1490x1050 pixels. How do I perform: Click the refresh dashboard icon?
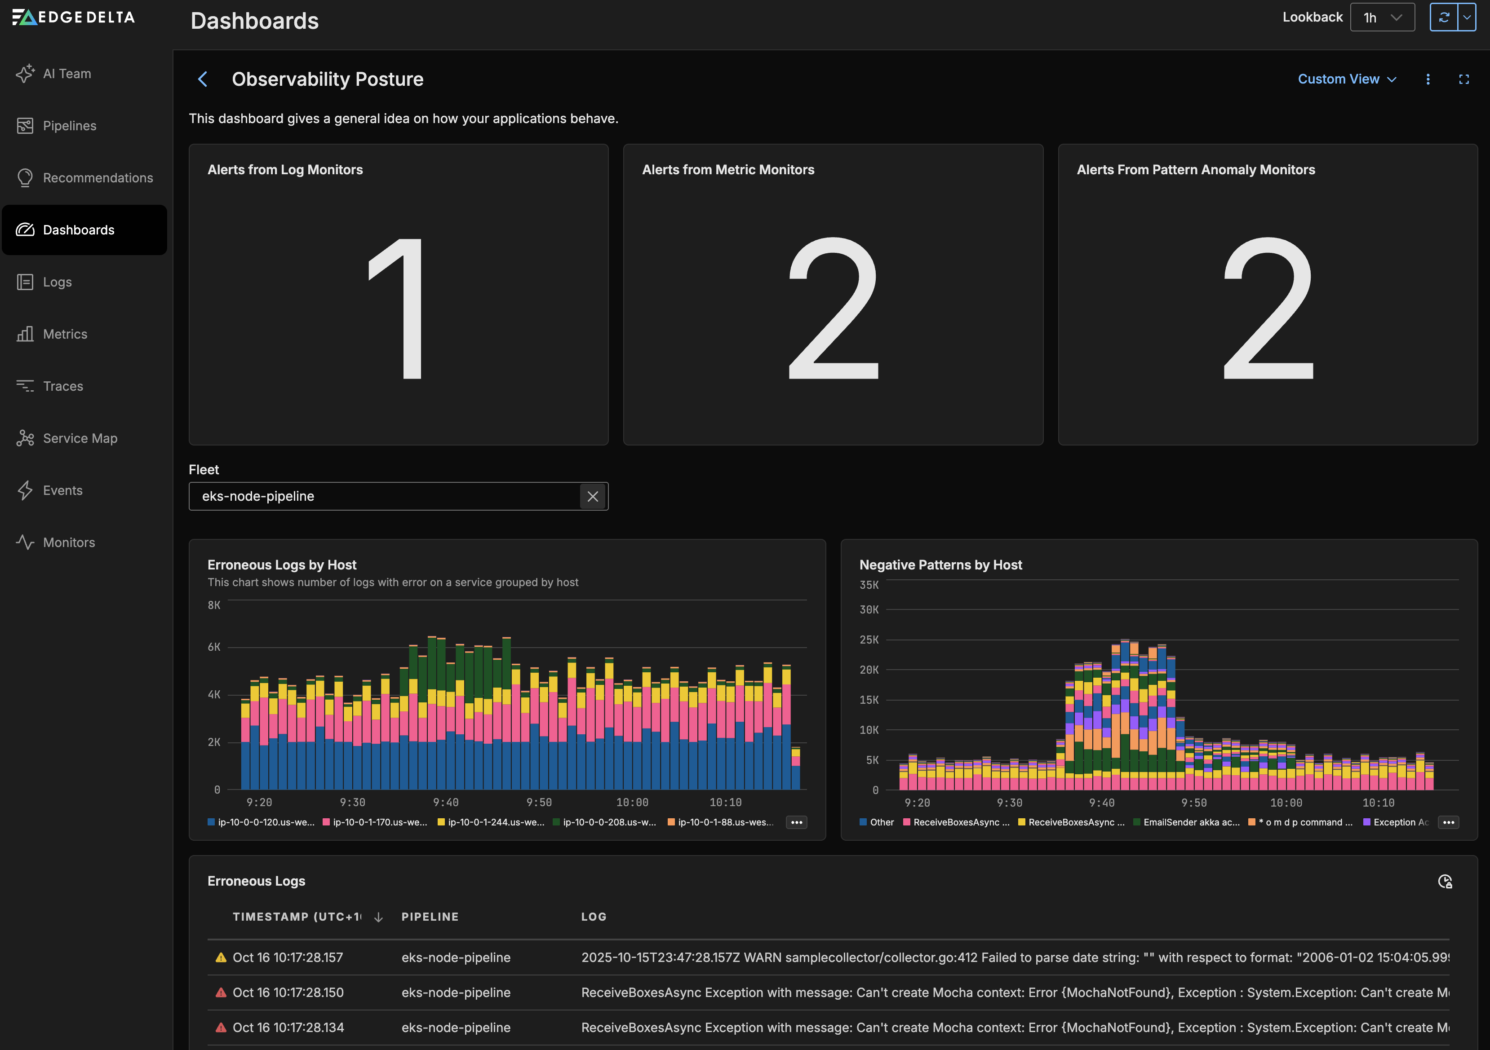[1443, 18]
